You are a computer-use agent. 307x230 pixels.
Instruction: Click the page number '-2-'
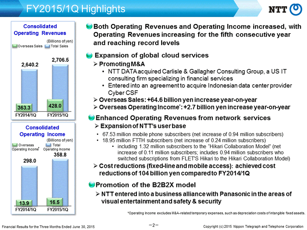pyautogui.click(x=153, y=225)
